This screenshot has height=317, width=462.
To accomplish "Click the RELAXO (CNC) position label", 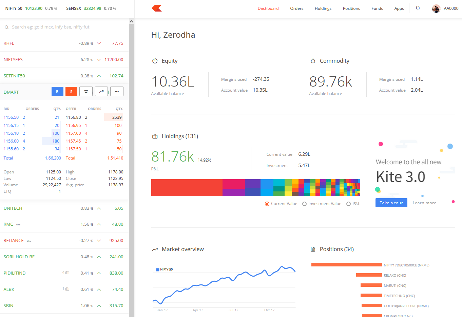I will [x=395, y=275].
